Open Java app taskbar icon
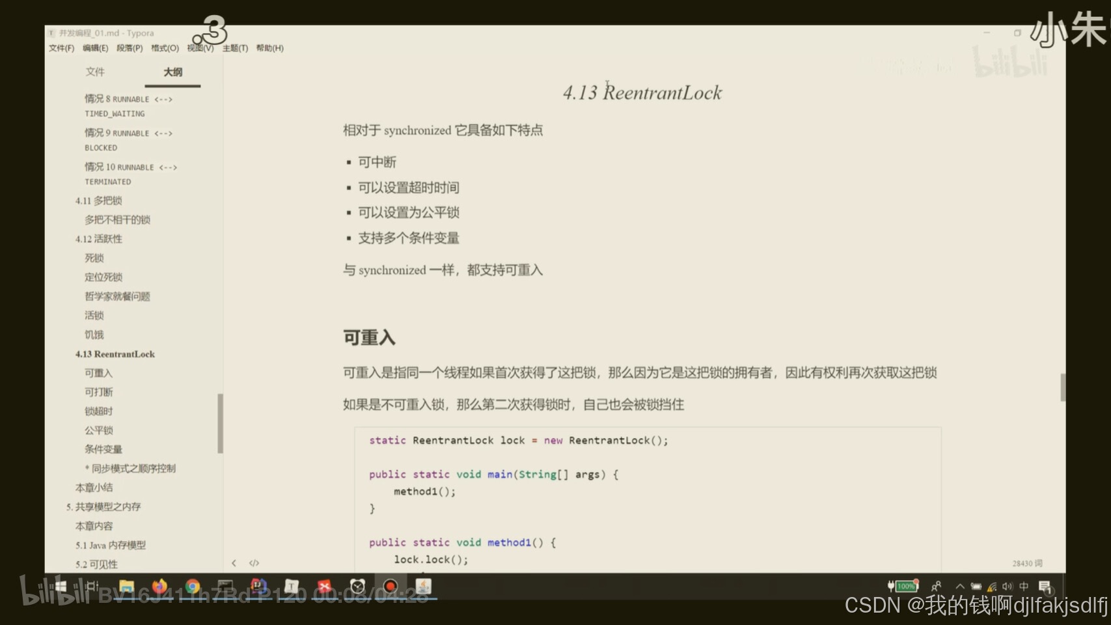Image resolution: width=1111 pixels, height=625 pixels. point(423,587)
